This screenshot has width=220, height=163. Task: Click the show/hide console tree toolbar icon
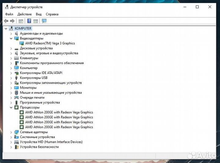click(x=21, y=21)
